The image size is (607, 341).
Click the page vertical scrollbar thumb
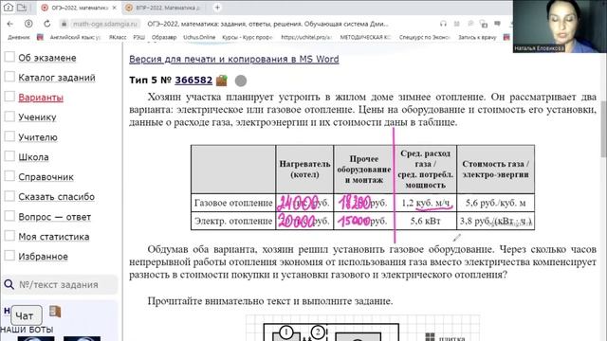(603, 128)
